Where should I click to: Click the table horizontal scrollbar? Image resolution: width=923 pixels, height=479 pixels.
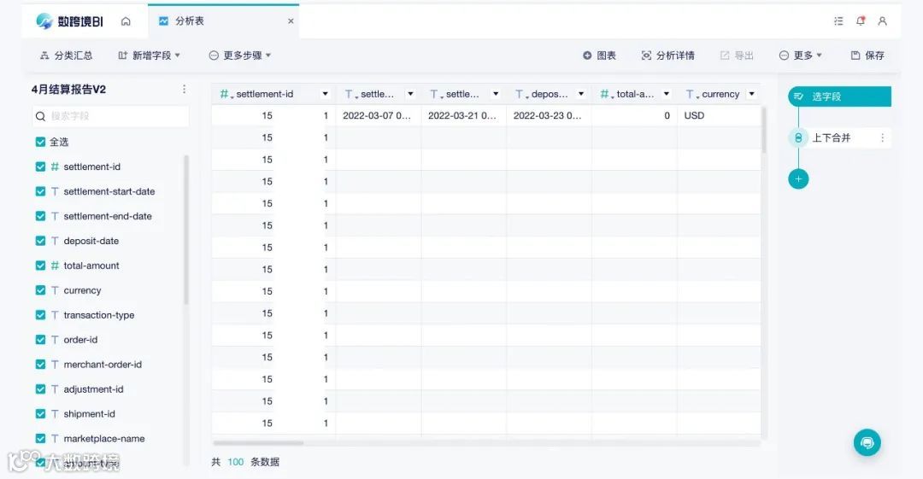click(258, 442)
